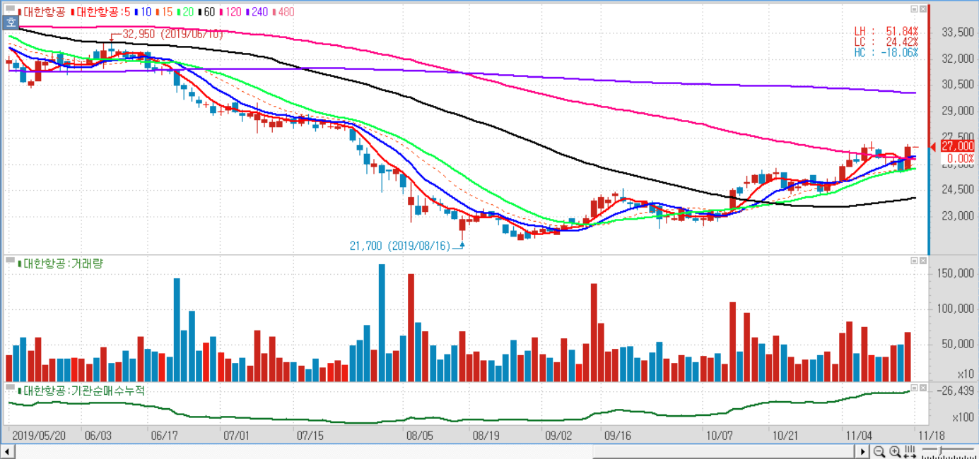979x459 pixels.
Task: Click the -26,439 net-buy value label
Action: coord(954,391)
